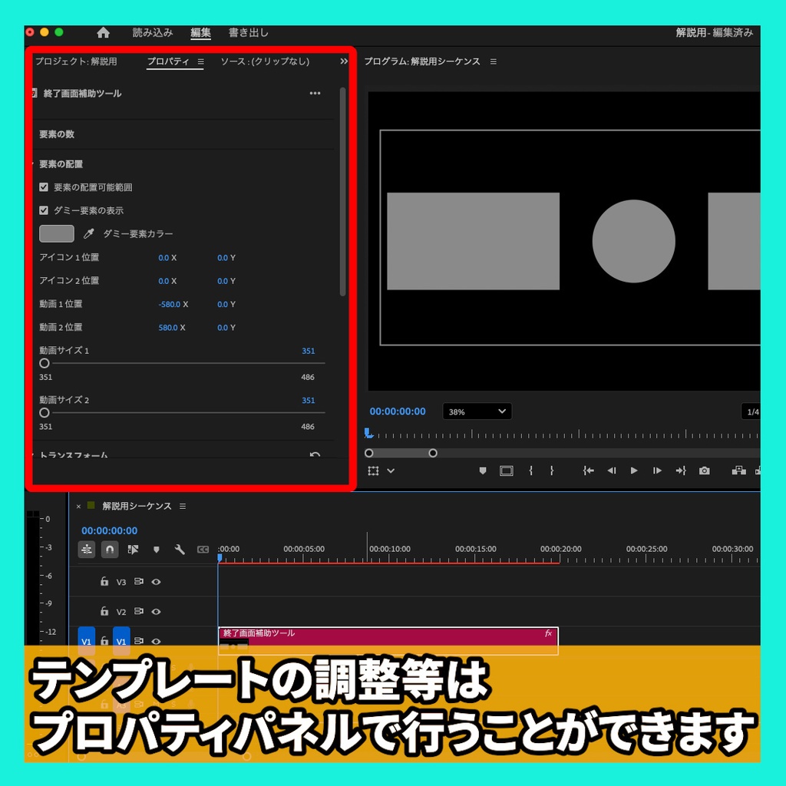Hide track V2 with its eye icon

(156, 611)
